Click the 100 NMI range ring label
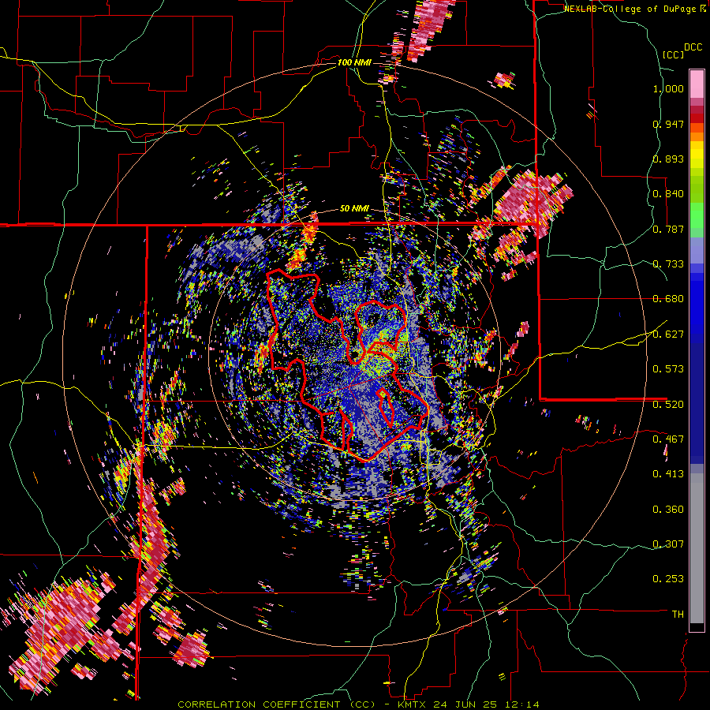The width and height of the screenshot is (710, 710). (354, 62)
